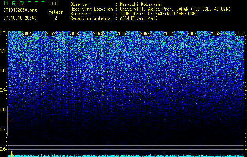Select the file name 0710102050.png
This screenshot has width=247, height=157.
point(20,10)
